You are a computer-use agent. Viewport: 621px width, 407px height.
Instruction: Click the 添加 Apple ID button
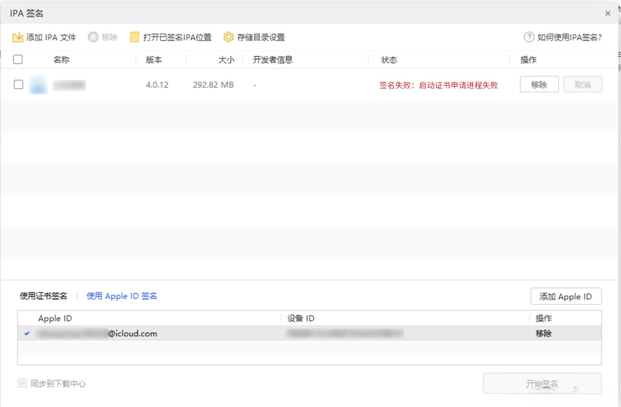pos(566,296)
